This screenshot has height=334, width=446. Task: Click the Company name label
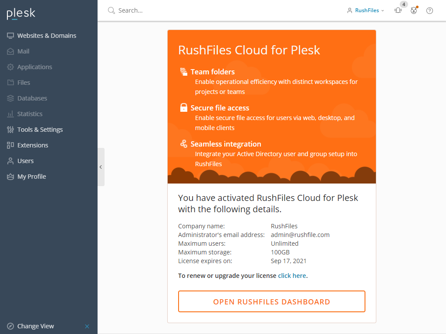pyautogui.click(x=201, y=226)
